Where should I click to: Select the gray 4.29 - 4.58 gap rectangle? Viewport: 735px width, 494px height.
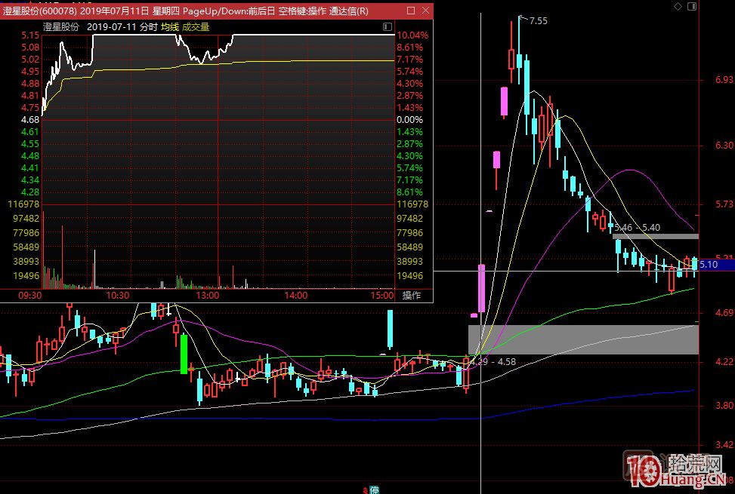tap(583, 339)
